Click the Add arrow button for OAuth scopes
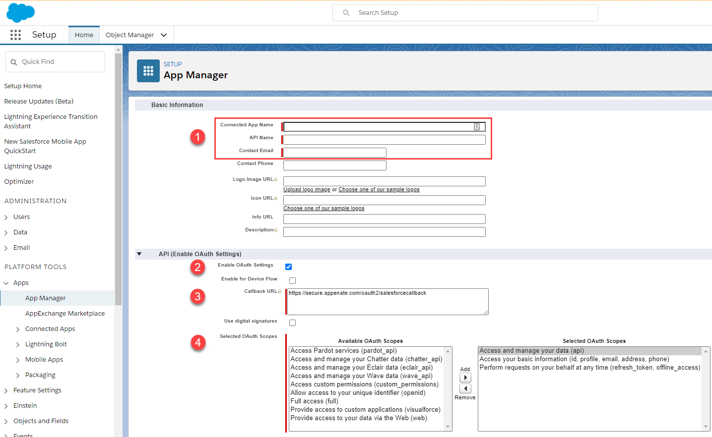This screenshot has width=712, height=437. [465, 378]
